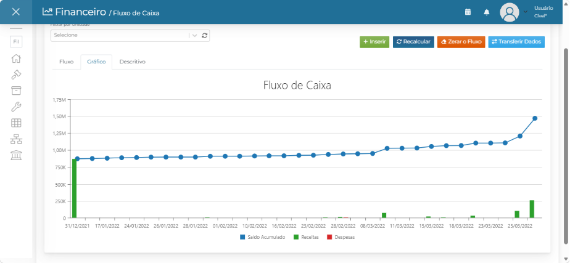This screenshot has width=570, height=263.
Task: Click the Usuário name label
Action: tap(544, 8)
